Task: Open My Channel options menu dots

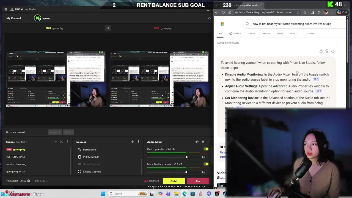Action: [x=25, y=18]
